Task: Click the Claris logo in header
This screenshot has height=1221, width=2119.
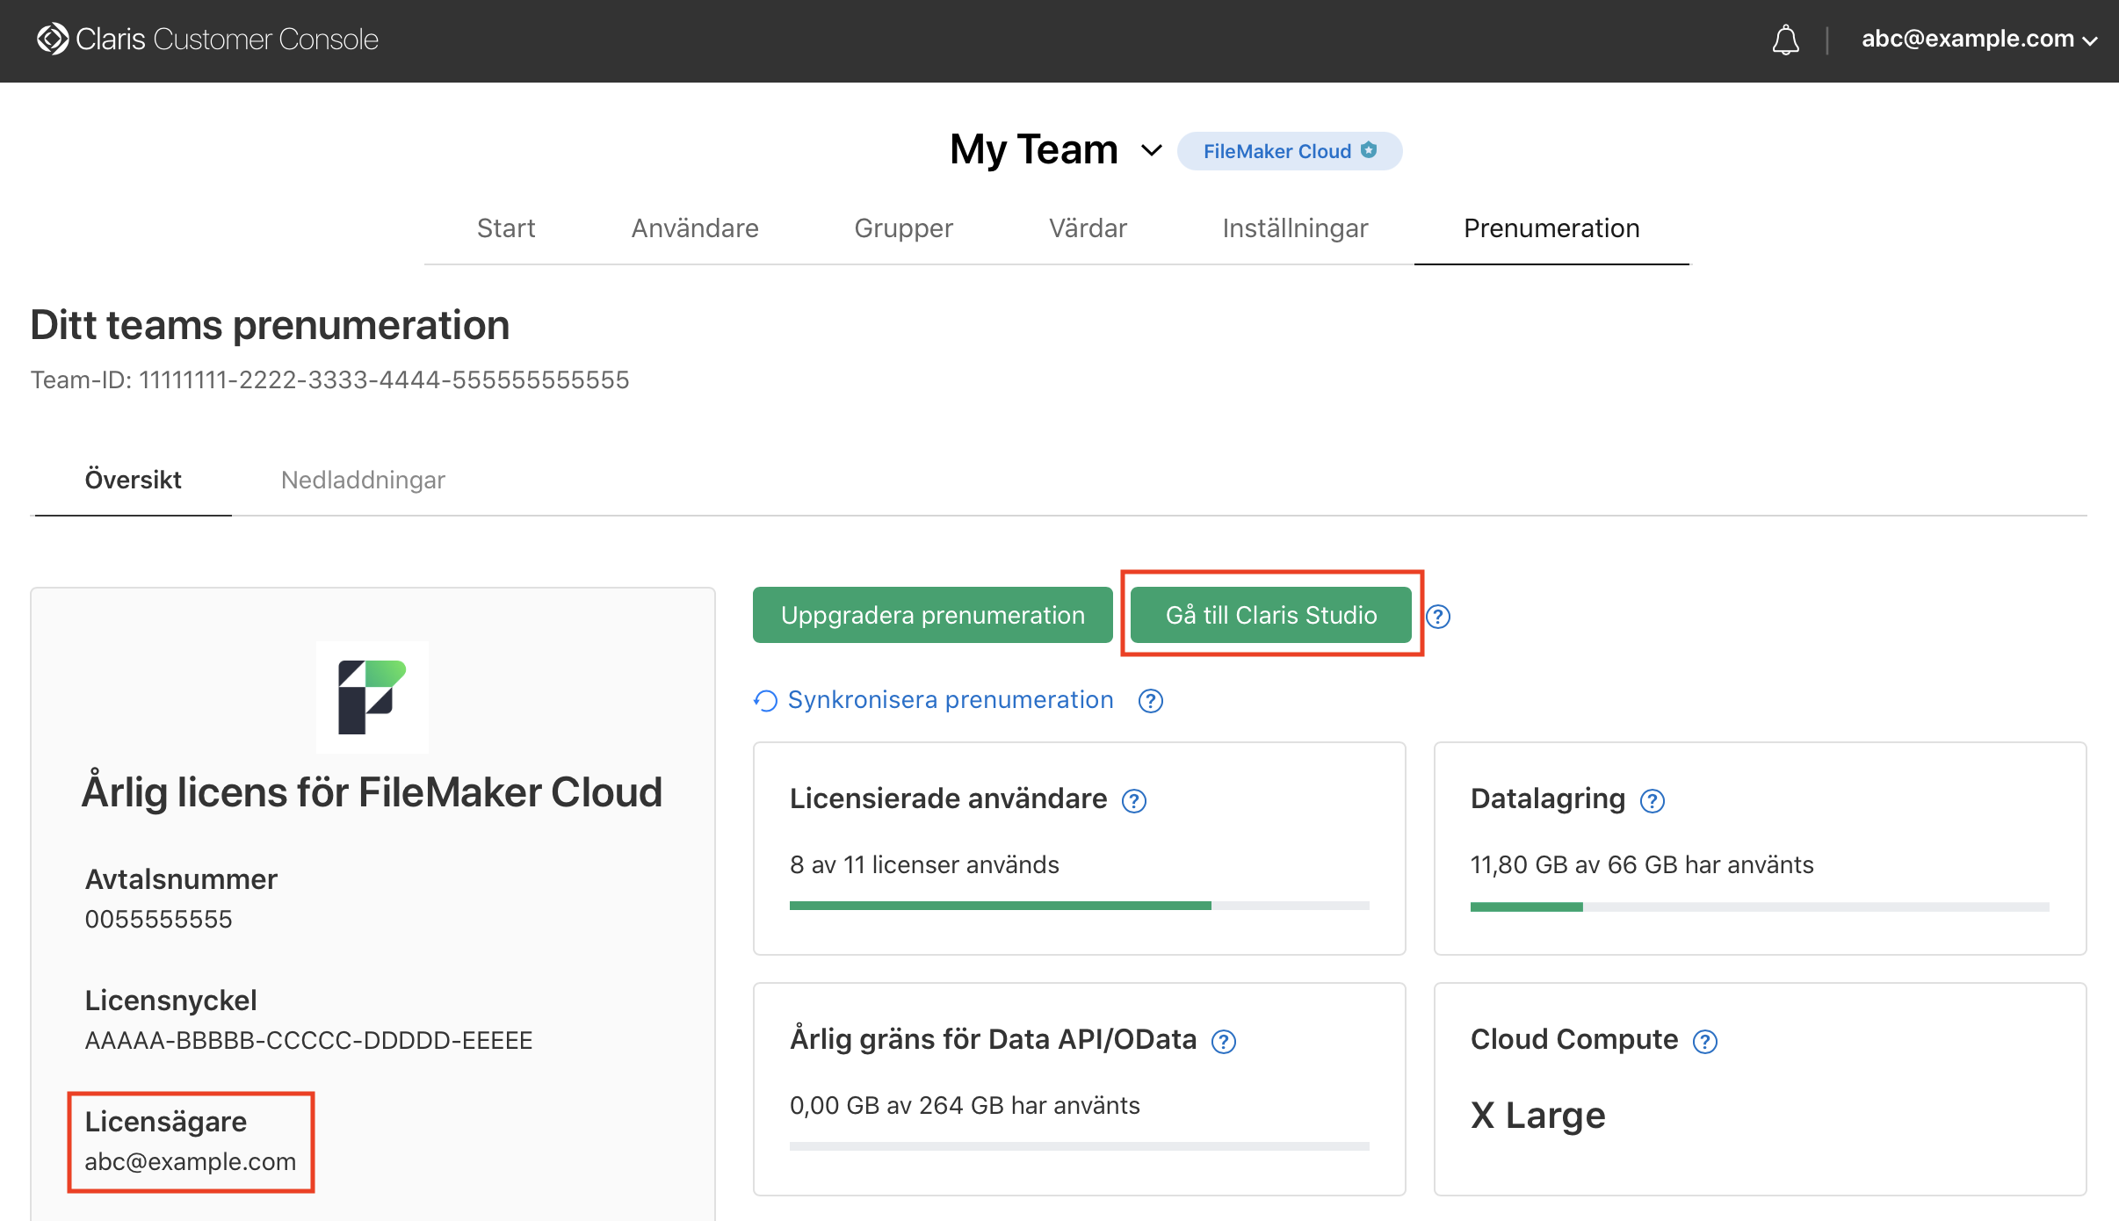Action: pos(53,39)
